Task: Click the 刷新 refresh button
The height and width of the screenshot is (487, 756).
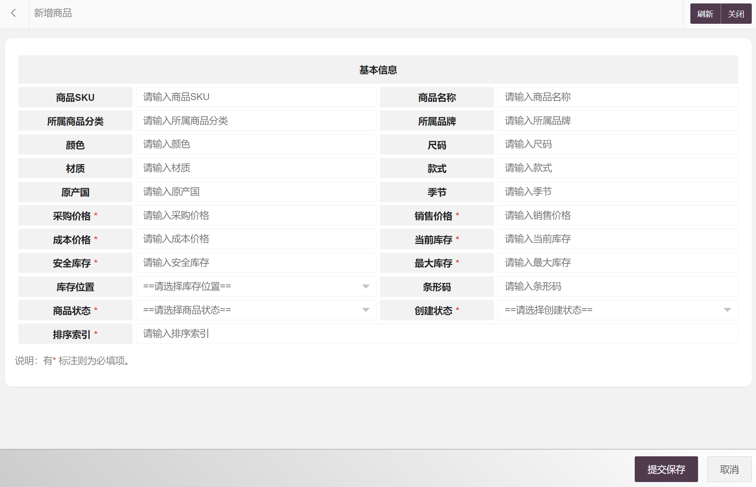Action: (x=705, y=14)
